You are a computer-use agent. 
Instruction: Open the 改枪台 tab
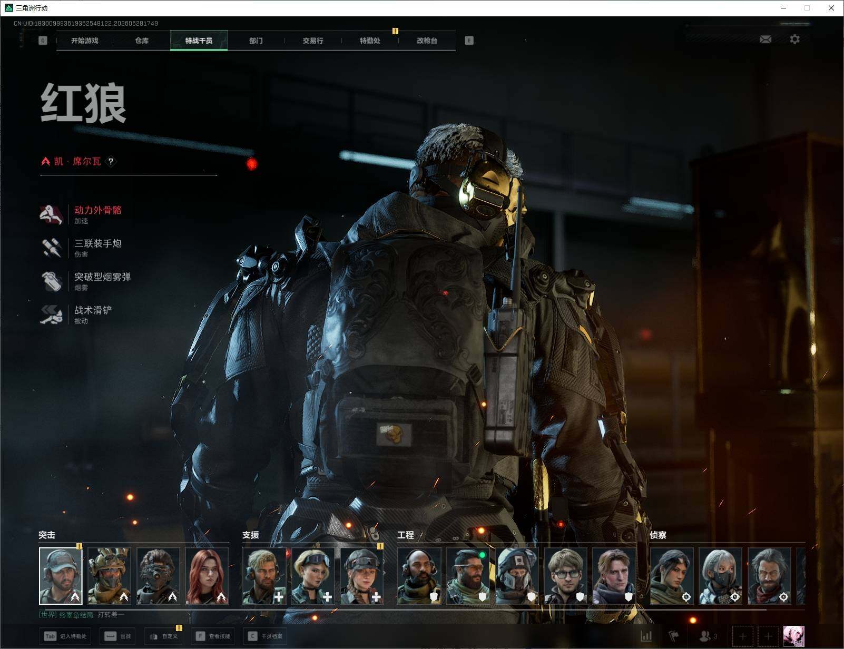tap(427, 41)
